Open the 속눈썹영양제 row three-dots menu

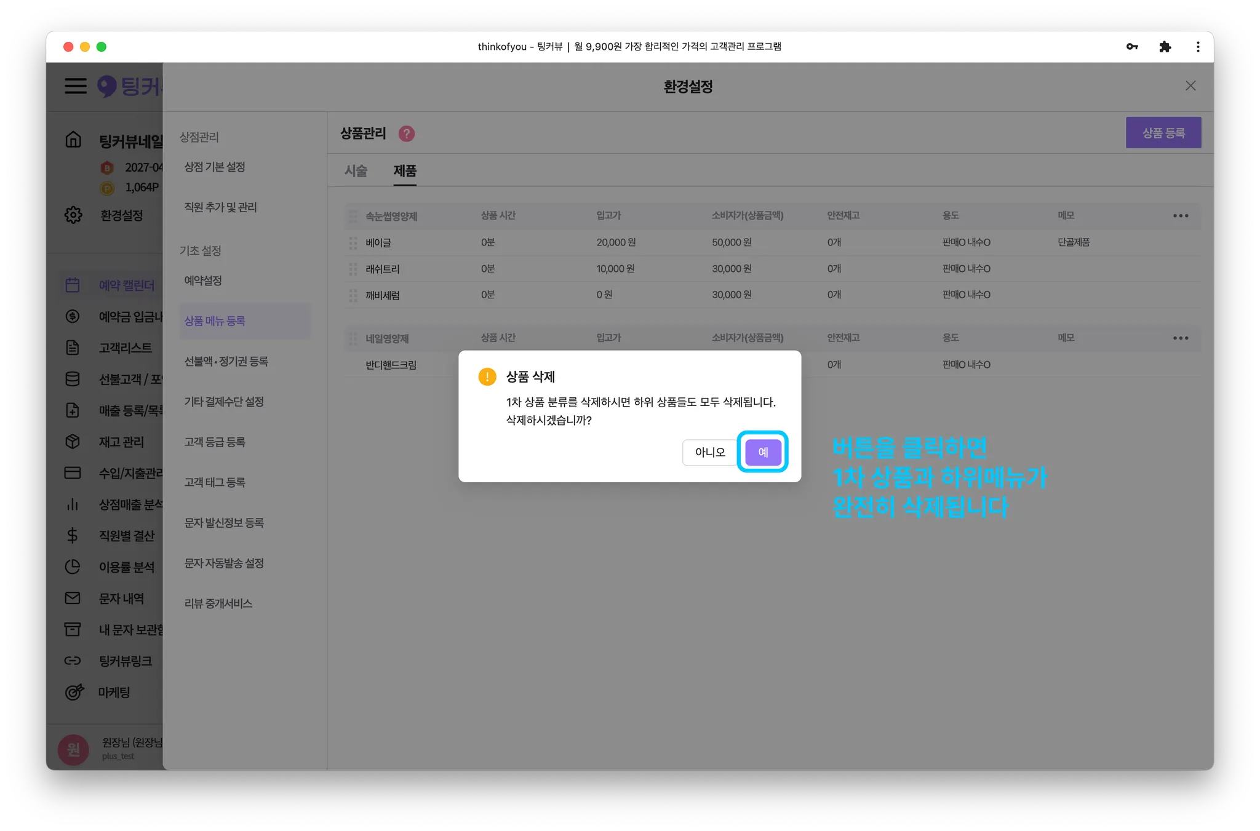1180,216
